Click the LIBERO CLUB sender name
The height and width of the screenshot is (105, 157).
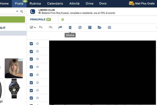[x=47, y=10]
